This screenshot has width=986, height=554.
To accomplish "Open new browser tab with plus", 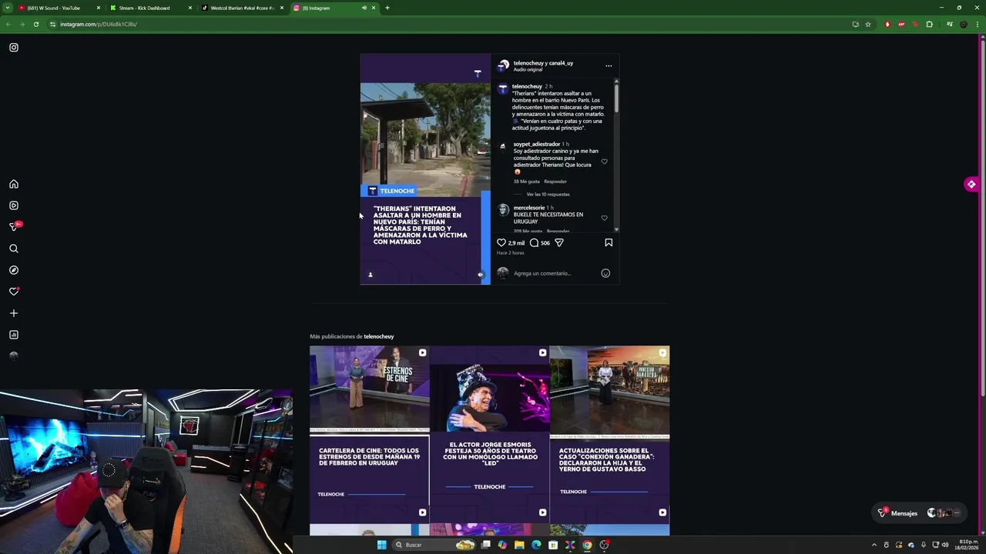I will tap(387, 8).
